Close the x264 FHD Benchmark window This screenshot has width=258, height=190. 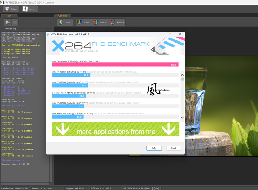pos(180,34)
